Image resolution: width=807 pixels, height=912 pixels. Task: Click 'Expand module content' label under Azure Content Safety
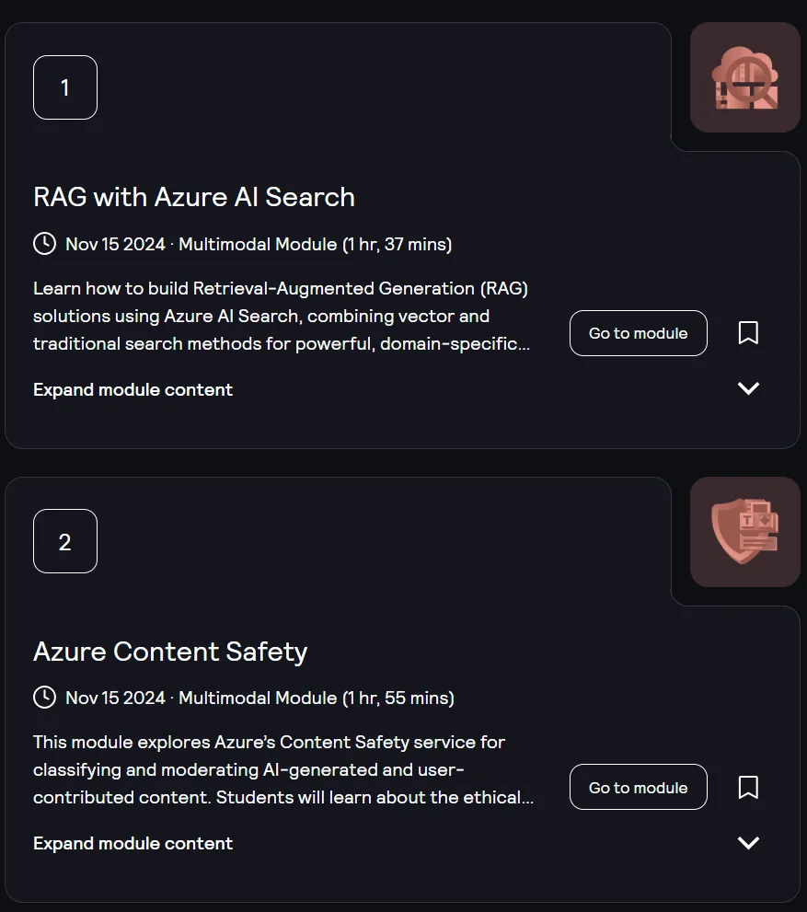pos(133,843)
